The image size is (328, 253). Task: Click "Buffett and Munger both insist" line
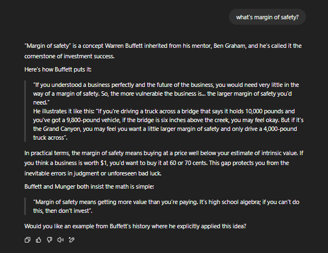(89, 186)
